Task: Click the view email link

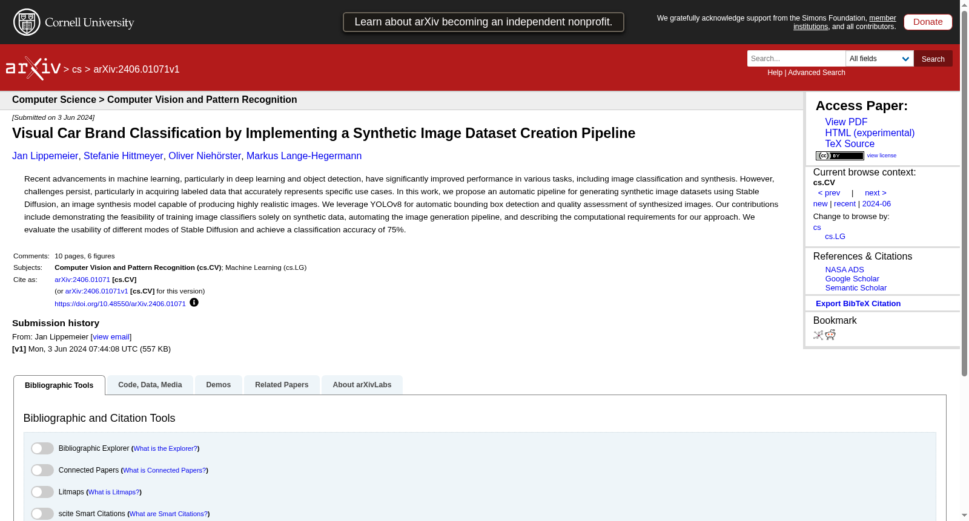Action: click(x=111, y=337)
